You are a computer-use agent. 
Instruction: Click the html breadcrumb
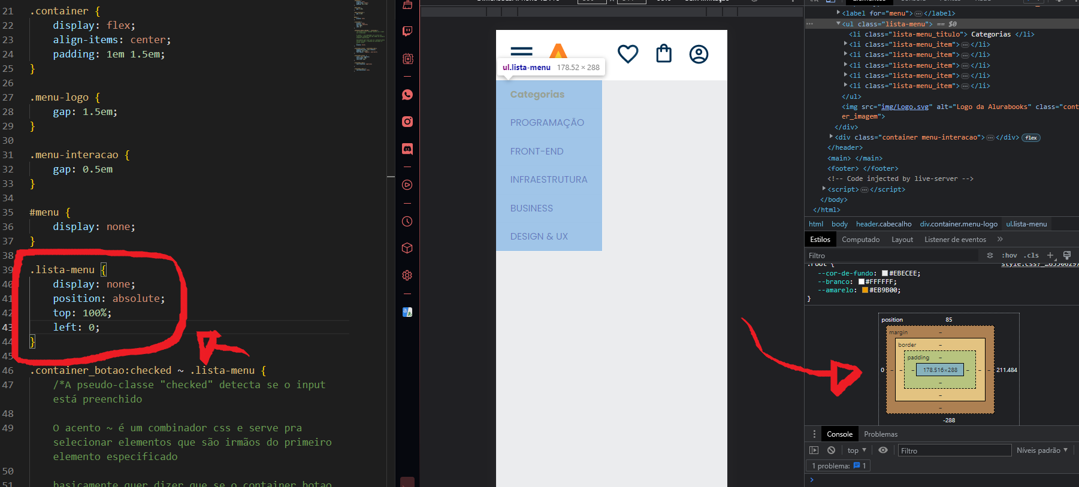[816, 224]
